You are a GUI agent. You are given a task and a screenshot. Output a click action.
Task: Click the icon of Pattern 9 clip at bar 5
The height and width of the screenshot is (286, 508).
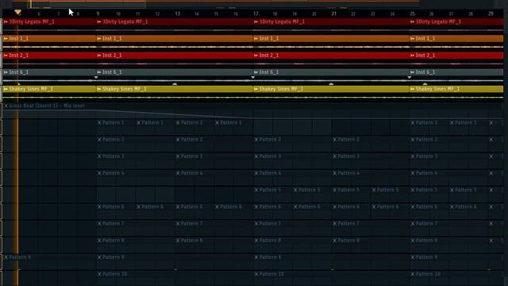tap(6, 257)
